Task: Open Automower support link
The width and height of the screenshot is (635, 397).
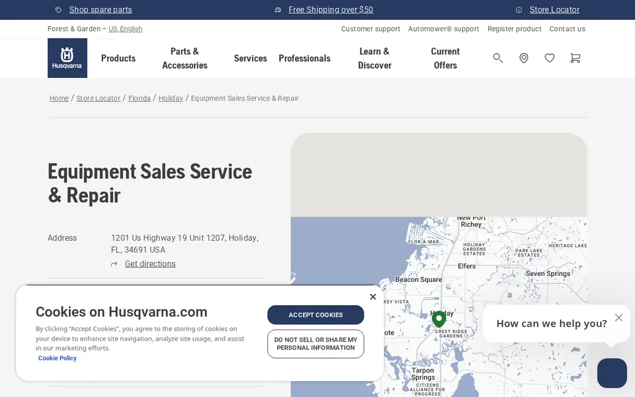Action: [x=443, y=28]
